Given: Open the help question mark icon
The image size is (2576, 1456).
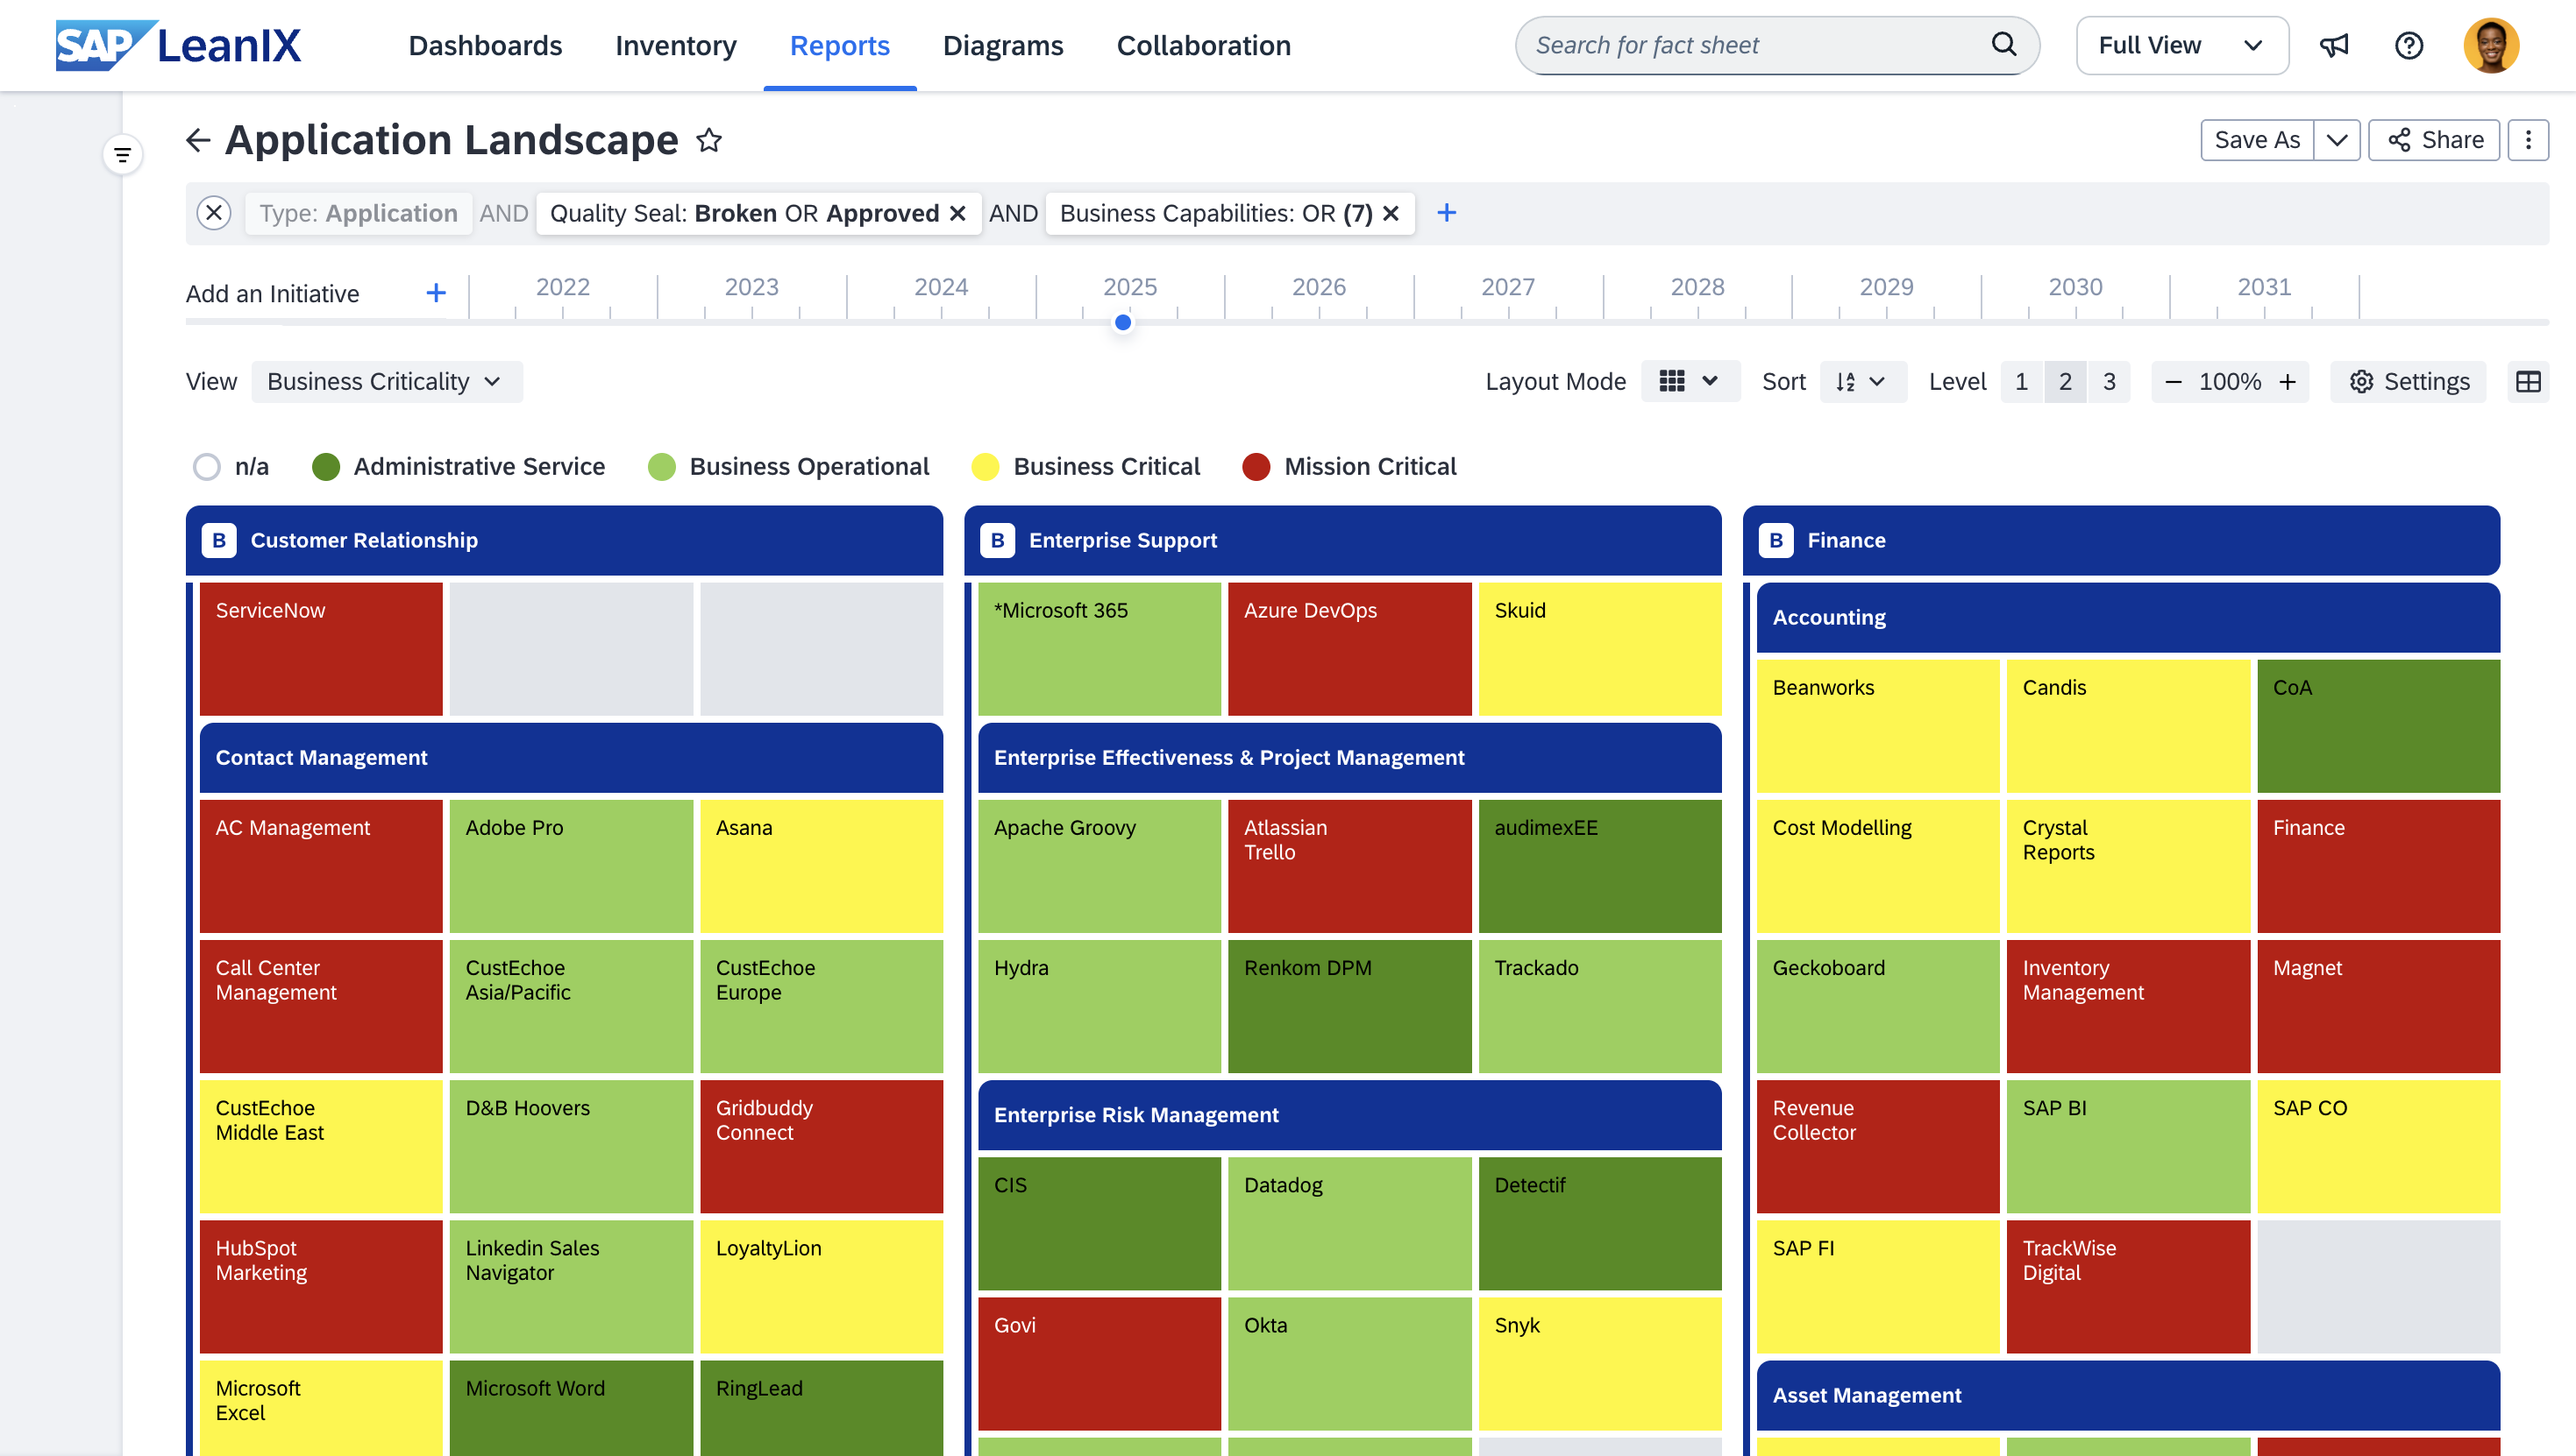Looking at the screenshot, I should point(2408,45).
